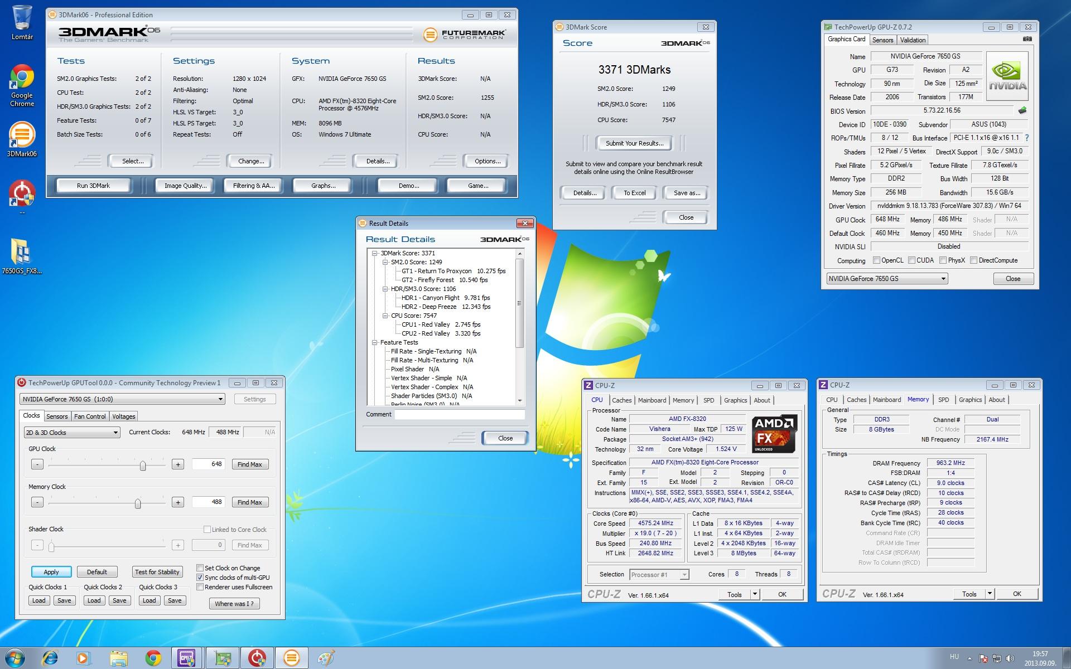Open Tools dropdown arrow in CPU-Z Memory window

[x=990, y=594]
